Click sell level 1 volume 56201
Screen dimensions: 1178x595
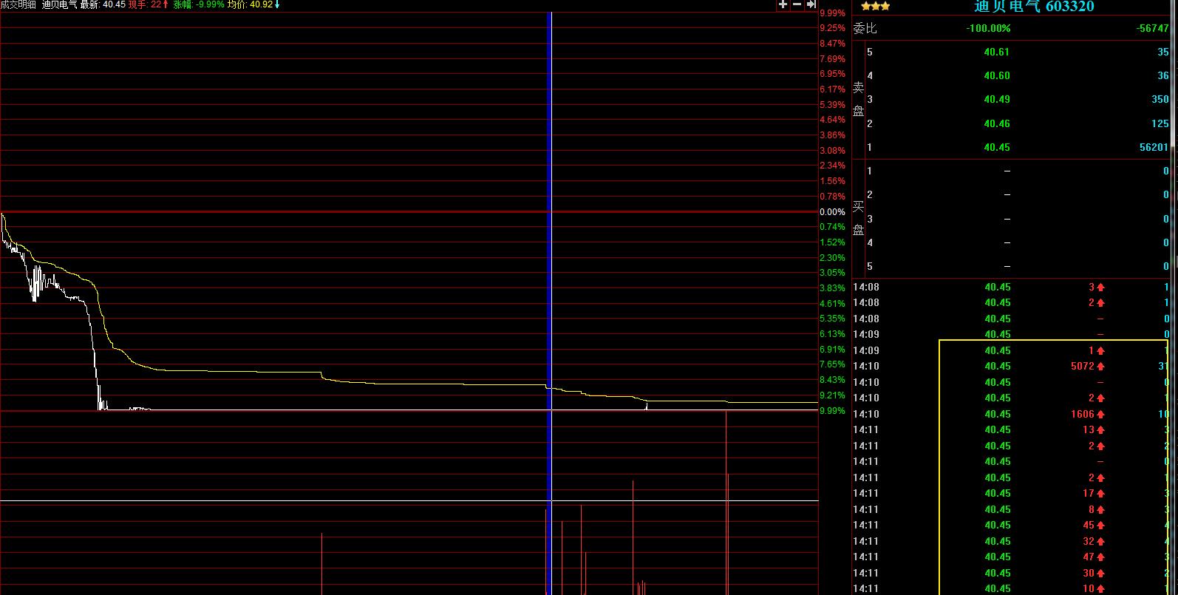tap(1154, 147)
